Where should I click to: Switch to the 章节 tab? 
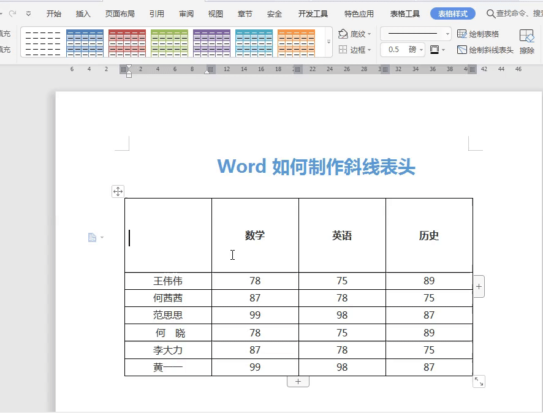[x=245, y=14]
